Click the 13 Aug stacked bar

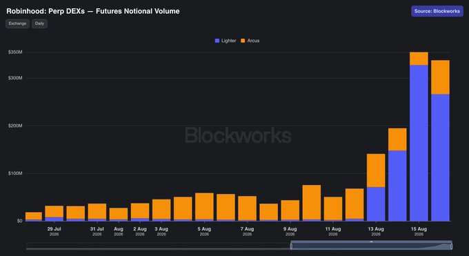click(376, 188)
